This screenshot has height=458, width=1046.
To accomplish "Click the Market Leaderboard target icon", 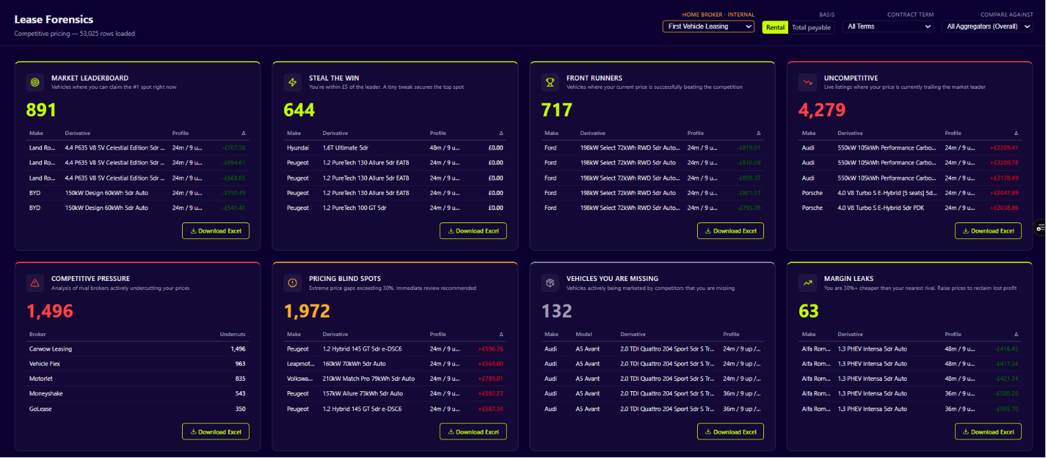I will click(34, 82).
